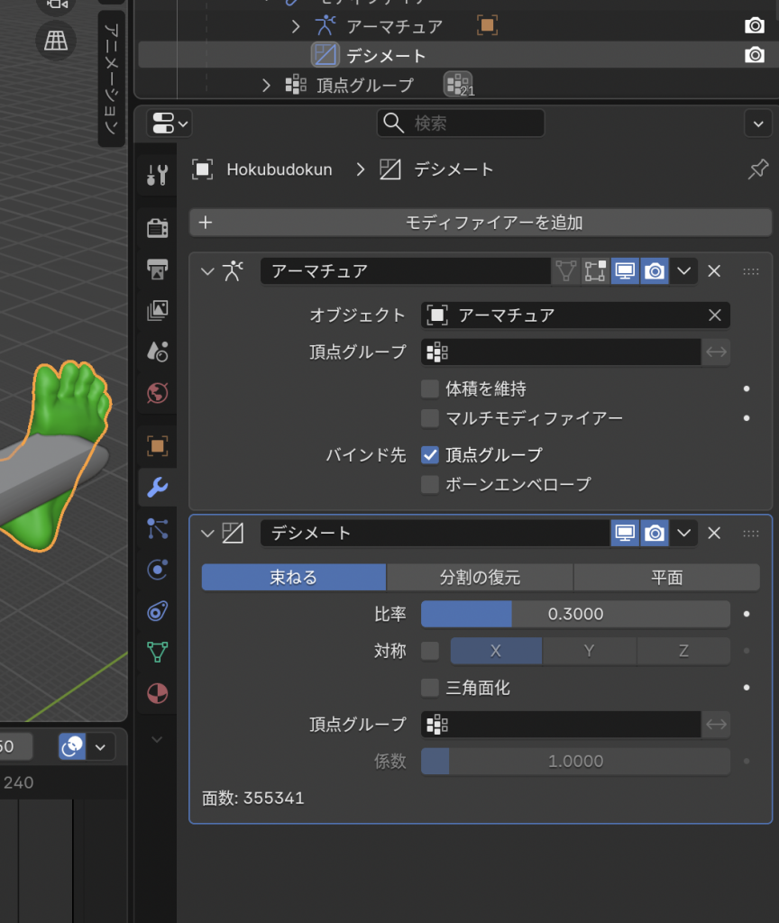
Task: Enable the 三角面化 checkbox
Action: pos(430,688)
